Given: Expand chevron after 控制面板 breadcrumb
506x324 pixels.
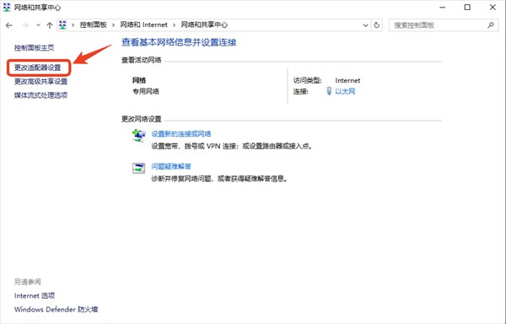Looking at the screenshot, I should [113, 25].
